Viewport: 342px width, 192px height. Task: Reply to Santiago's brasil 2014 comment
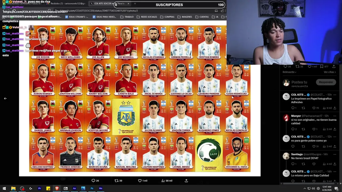click(293, 164)
